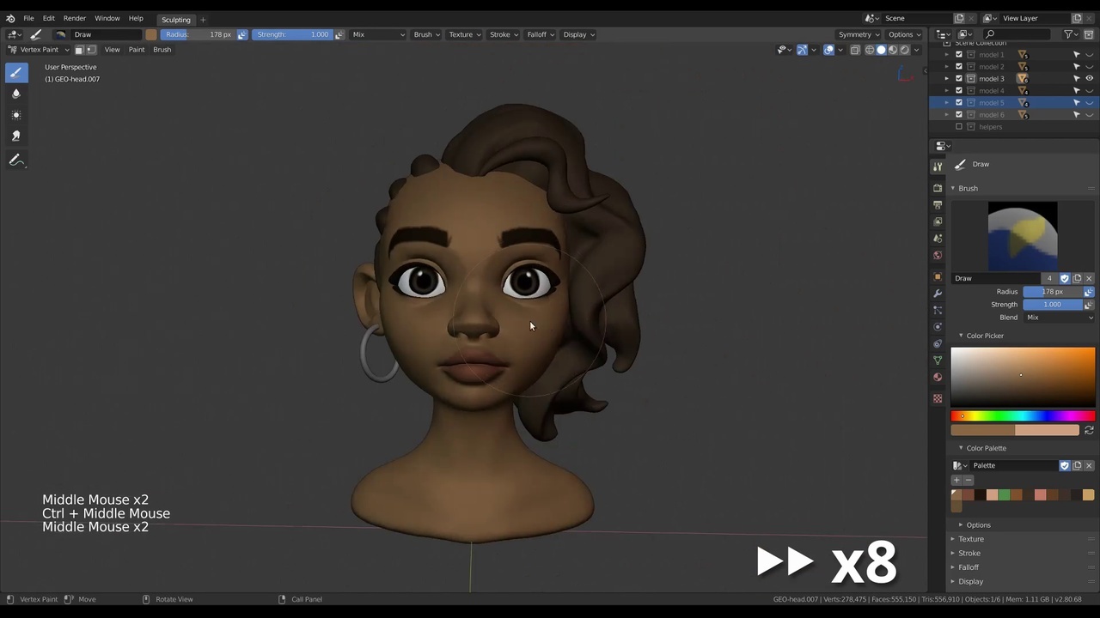Screen dimensions: 1100x618
Task: Select the Annotate tool at toolbar bottom
Action: [x=15, y=160]
